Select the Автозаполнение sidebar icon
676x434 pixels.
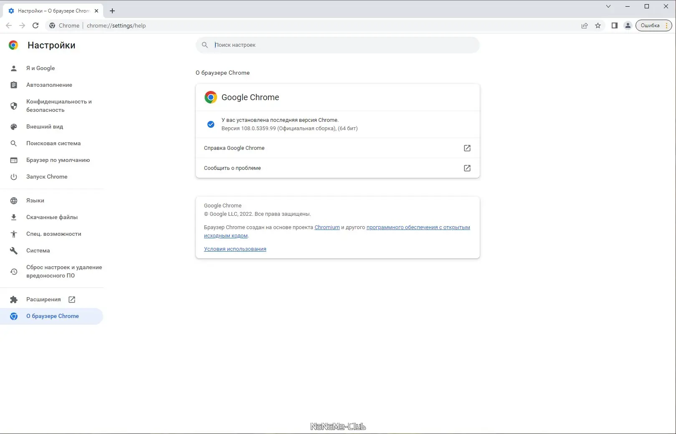coord(14,85)
